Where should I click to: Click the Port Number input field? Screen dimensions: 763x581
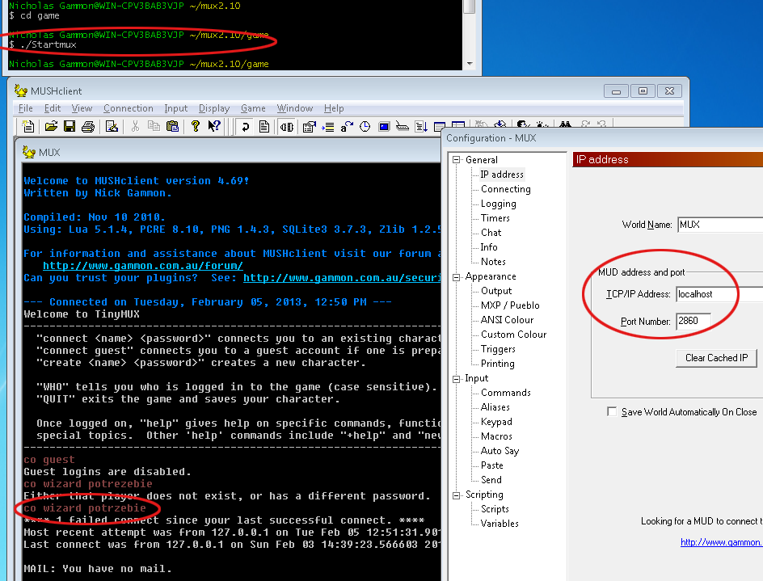click(693, 322)
